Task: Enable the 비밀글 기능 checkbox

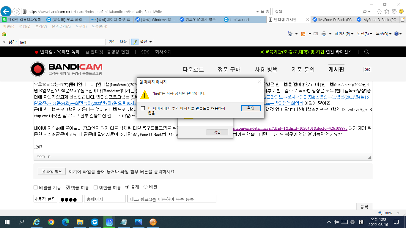Action: pyautogui.click(x=36, y=188)
